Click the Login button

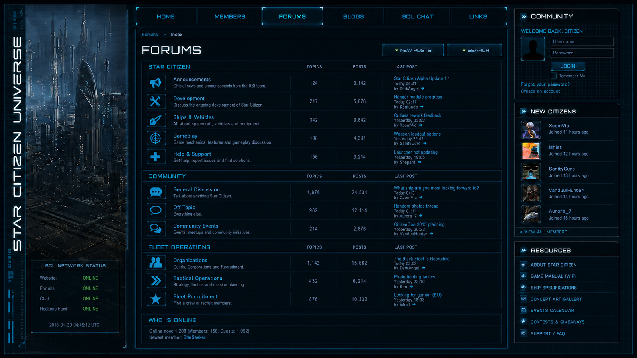click(x=568, y=66)
